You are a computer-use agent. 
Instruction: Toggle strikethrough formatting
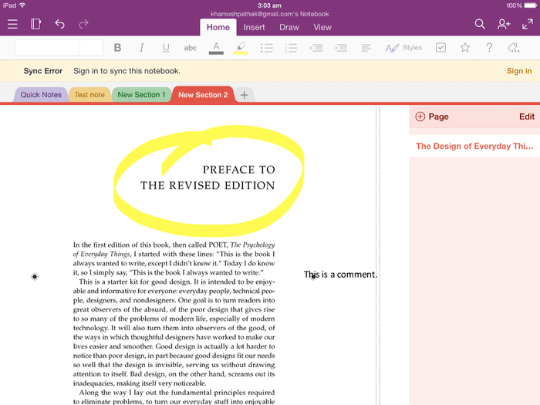(x=190, y=48)
